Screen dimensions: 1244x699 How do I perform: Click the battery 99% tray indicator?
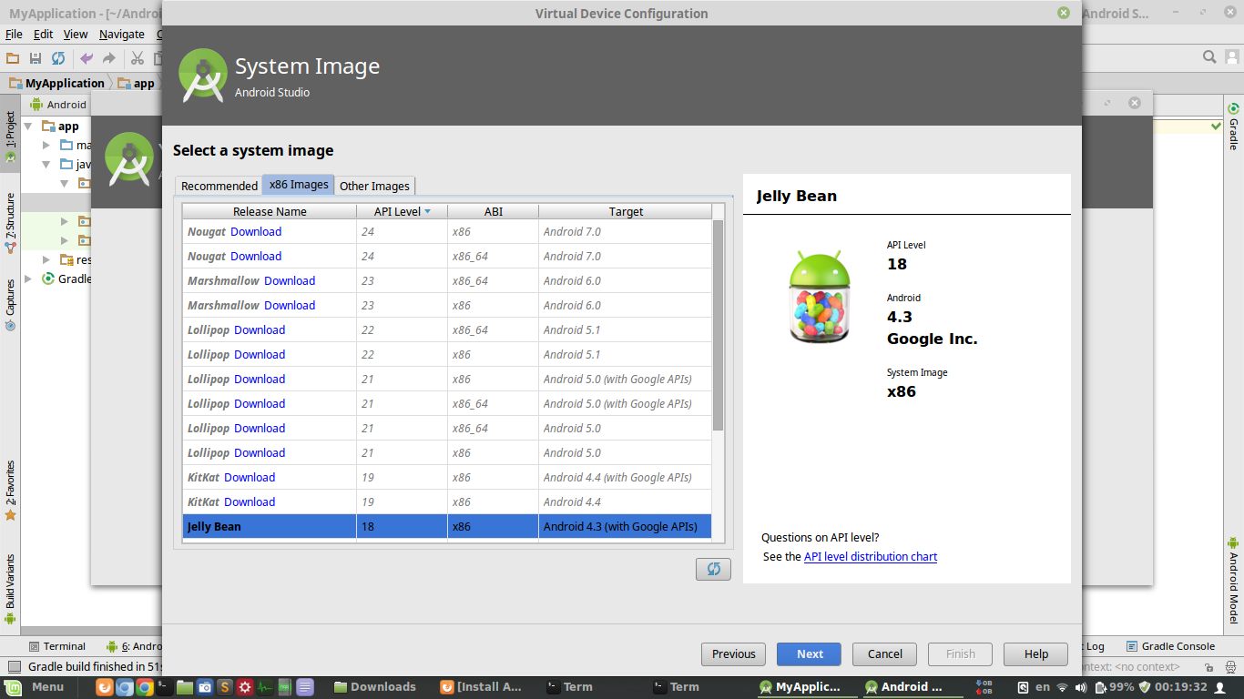click(x=1115, y=687)
